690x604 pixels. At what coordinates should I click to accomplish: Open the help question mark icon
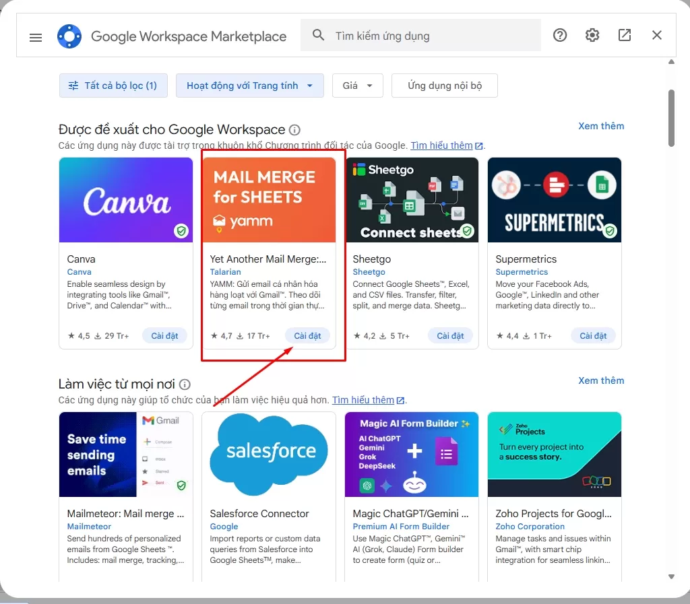point(560,35)
